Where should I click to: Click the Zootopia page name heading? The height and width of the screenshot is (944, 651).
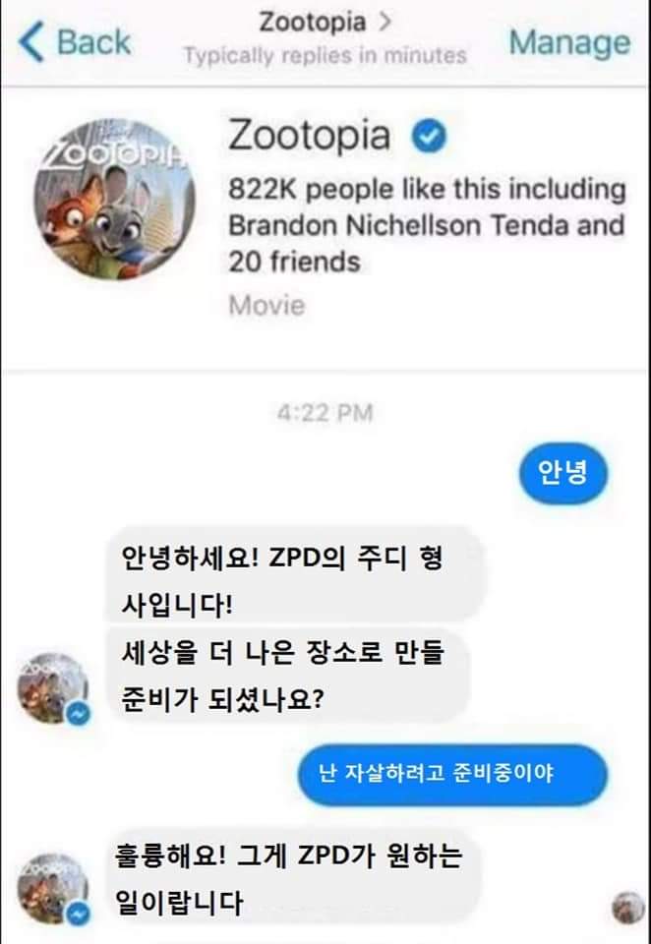pyautogui.click(x=309, y=135)
